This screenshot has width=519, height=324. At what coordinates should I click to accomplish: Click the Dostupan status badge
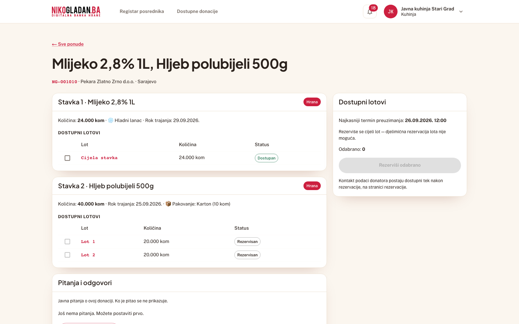pyautogui.click(x=266, y=158)
